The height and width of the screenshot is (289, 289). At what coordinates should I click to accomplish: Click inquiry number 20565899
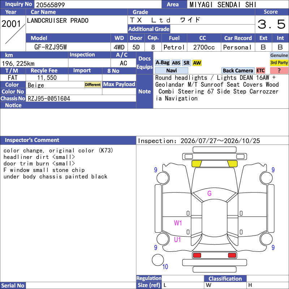(51, 5)
